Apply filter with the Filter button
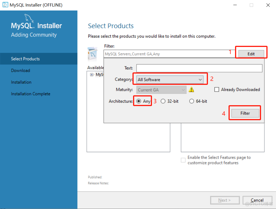 pos(245,113)
